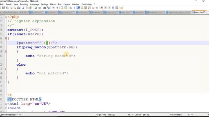The width and height of the screenshot is (209, 117).
Task: Open the Document Map panel icon
Action: click(x=86, y=8)
